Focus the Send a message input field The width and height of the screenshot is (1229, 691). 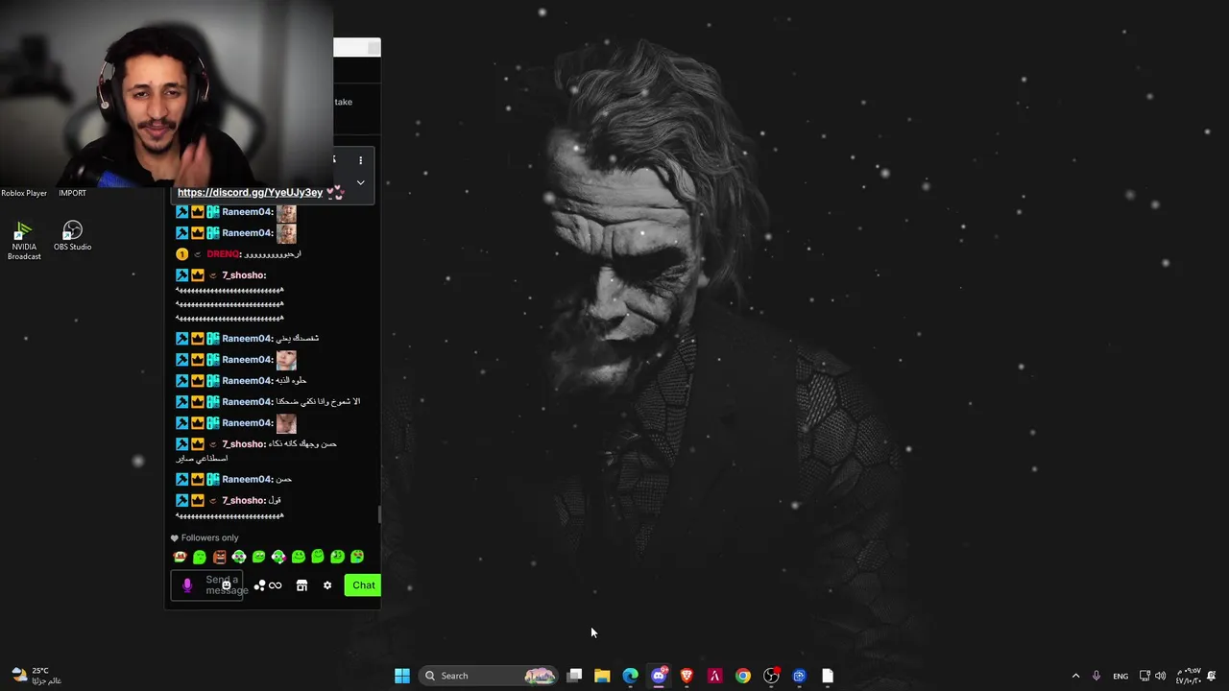tap(207, 585)
